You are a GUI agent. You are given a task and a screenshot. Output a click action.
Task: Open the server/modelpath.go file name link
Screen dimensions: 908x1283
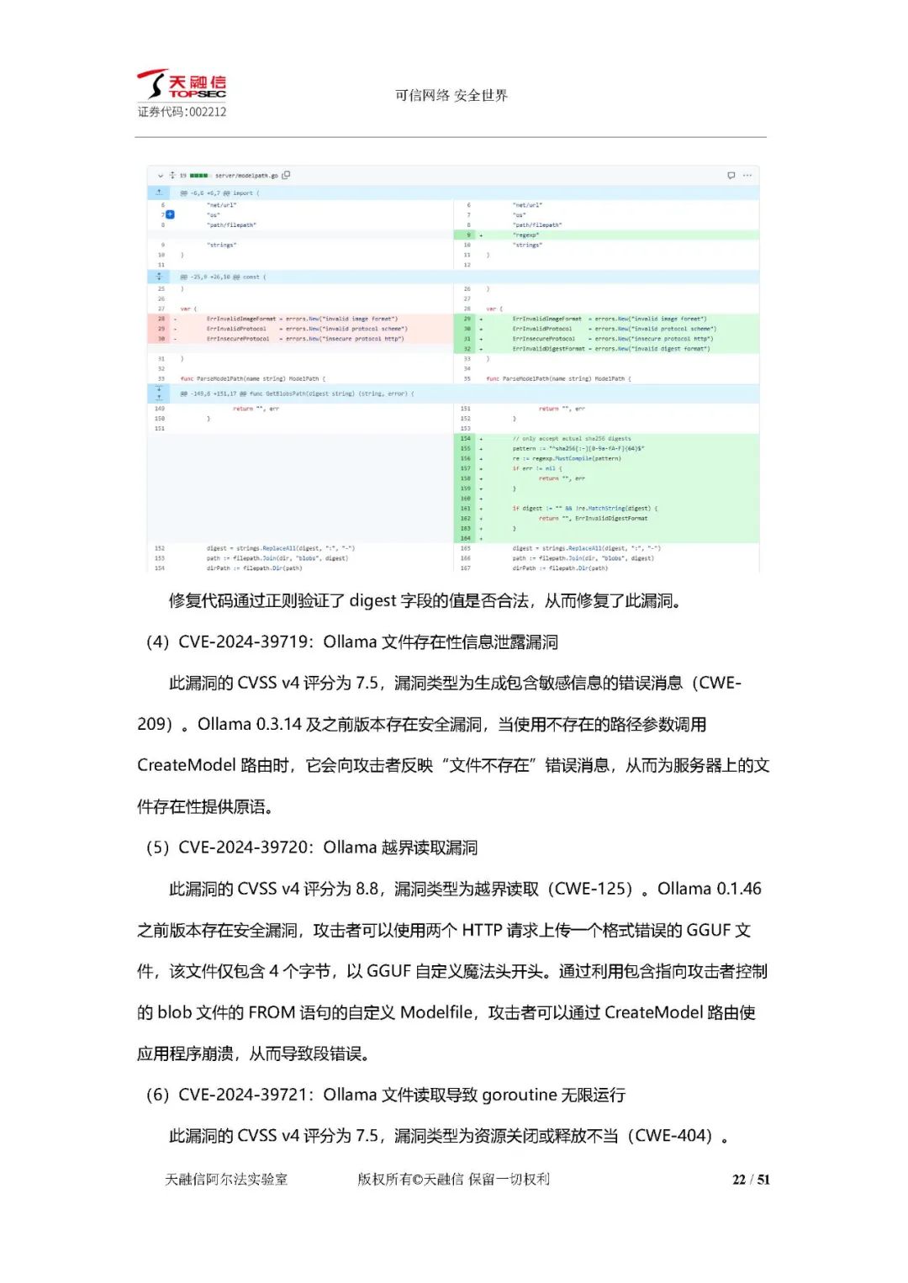(246, 176)
